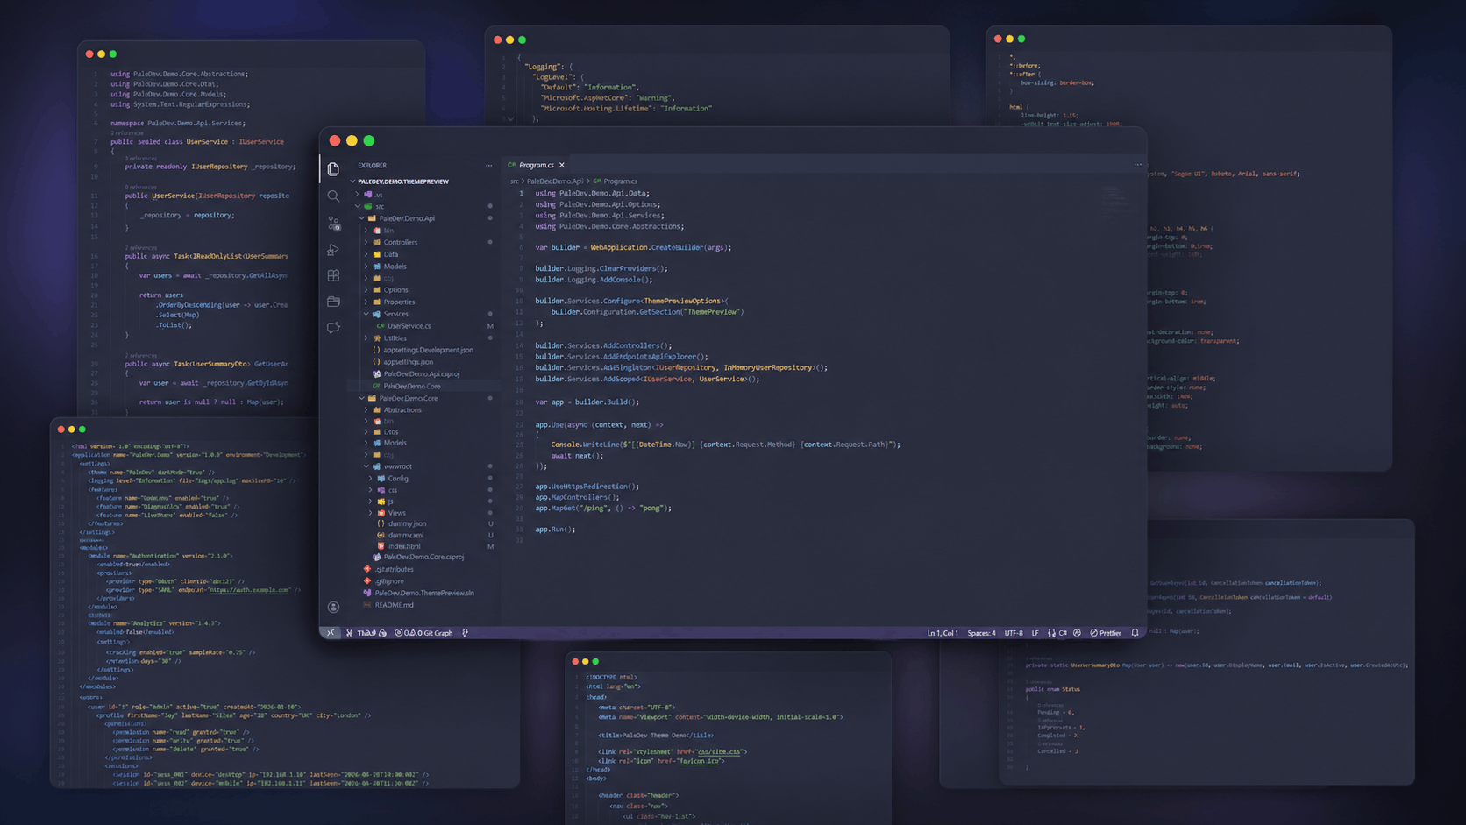Viewport: 1466px width, 825px height.
Task: Click the Copilot icon beside C# in status bar
Action: [1077, 633]
